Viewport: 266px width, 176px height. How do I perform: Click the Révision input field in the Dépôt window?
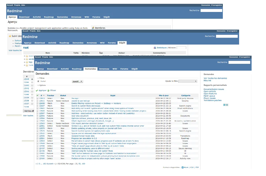click(181, 48)
